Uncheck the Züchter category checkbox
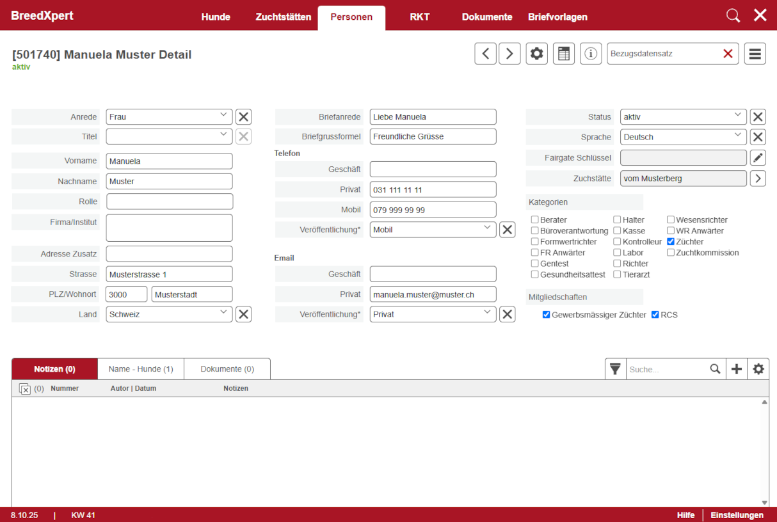This screenshot has height=522, width=777. point(671,242)
